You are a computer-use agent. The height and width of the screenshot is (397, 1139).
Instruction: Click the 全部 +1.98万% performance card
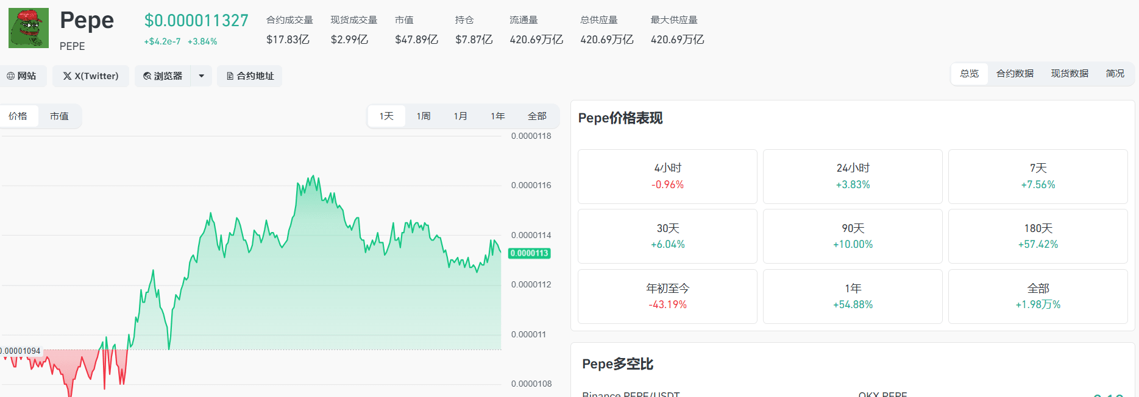tap(1038, 297)
